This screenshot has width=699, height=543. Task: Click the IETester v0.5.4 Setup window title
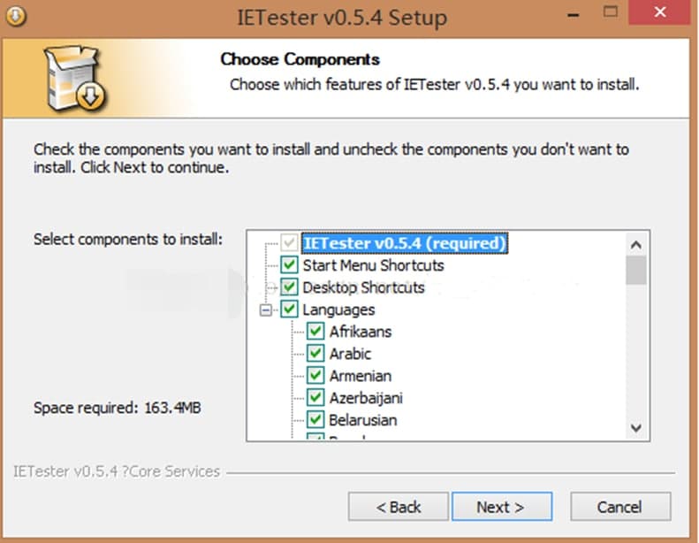(x=342, y=18)
